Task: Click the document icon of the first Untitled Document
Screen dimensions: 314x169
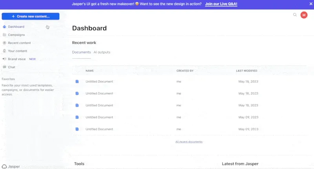Action: [x=77, y=81]
